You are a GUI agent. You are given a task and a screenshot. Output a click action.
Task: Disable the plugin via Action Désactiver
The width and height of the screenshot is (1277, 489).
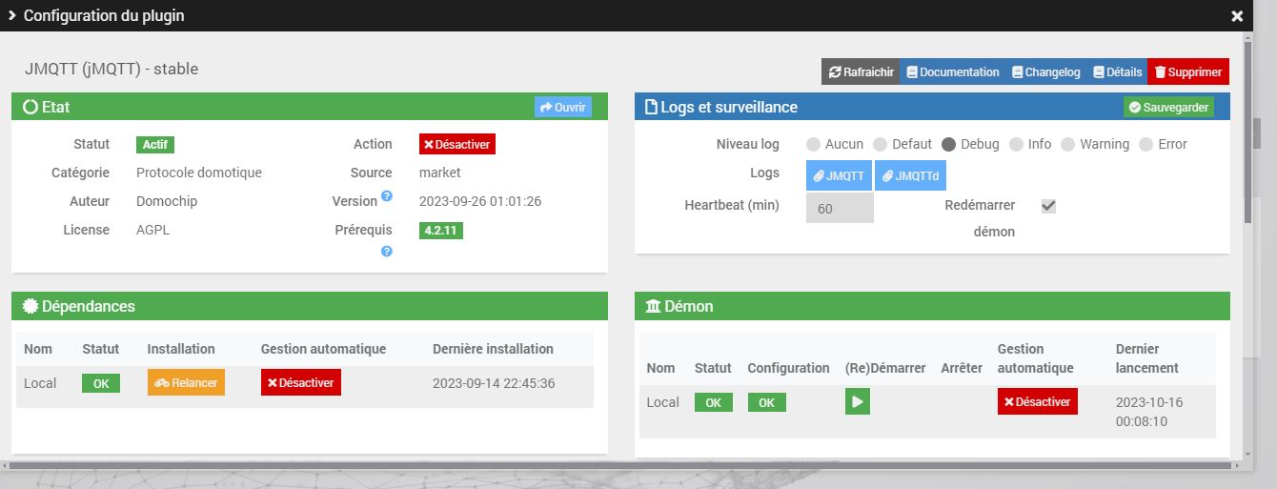pos(457,144)
